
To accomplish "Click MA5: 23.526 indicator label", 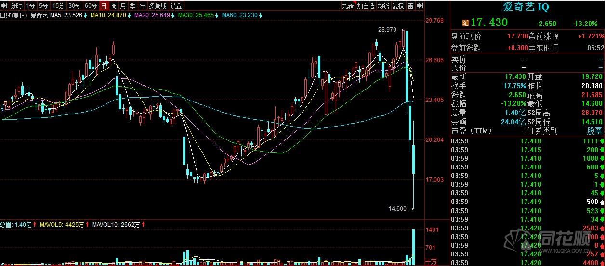I will coord(66,15).
